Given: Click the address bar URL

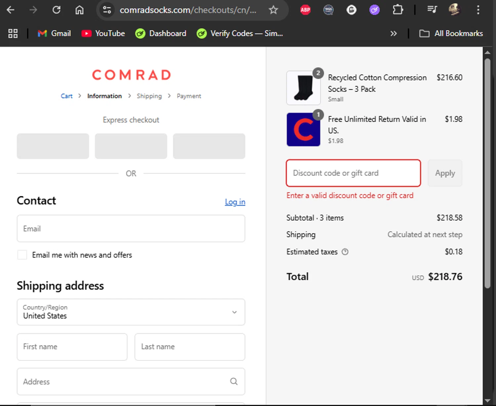Looking at the screenshot, I should [188, 10].
